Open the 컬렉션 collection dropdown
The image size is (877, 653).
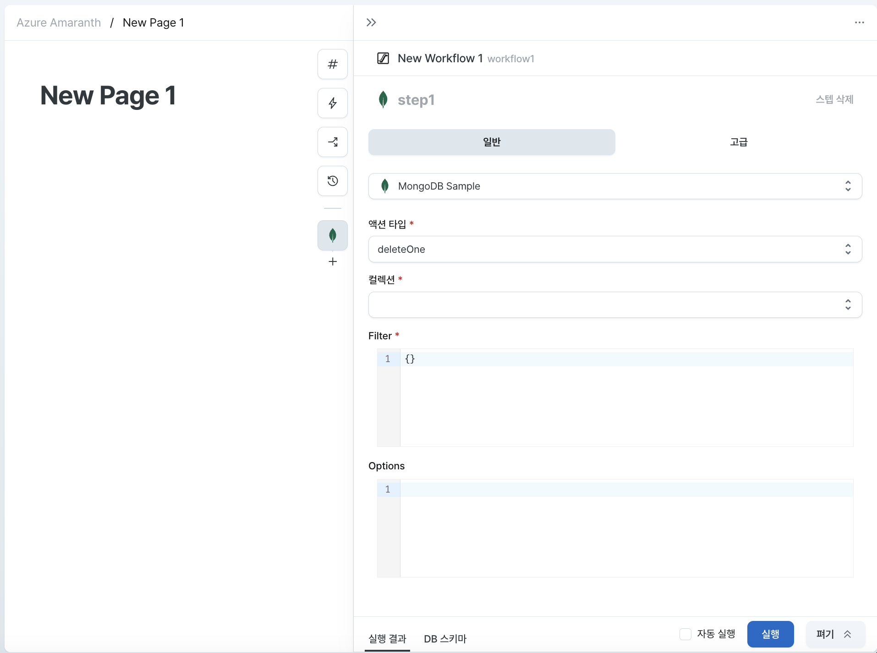[x=615, y=305]
